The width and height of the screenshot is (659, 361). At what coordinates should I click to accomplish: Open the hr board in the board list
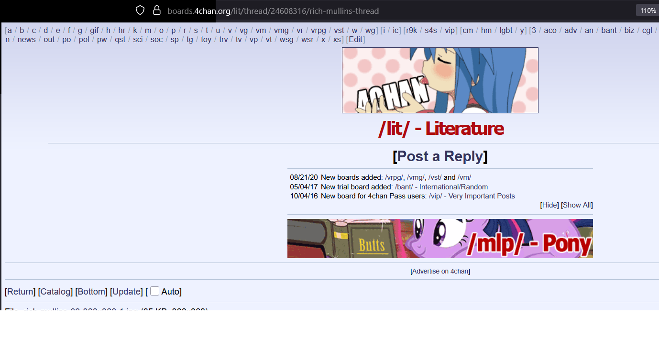coord(122,31)
